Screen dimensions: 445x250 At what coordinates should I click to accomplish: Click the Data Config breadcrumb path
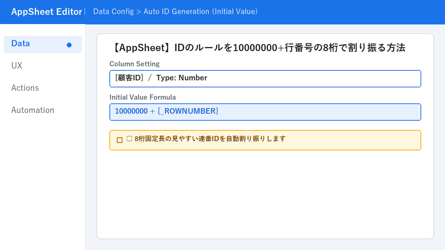coord(175,11)
